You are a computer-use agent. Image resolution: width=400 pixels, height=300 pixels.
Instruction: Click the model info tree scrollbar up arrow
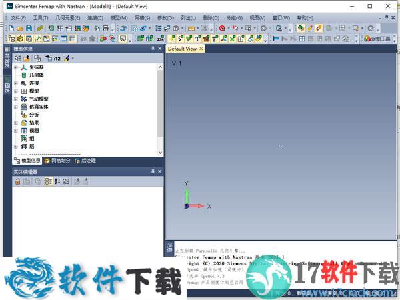[x=160, y=67]
